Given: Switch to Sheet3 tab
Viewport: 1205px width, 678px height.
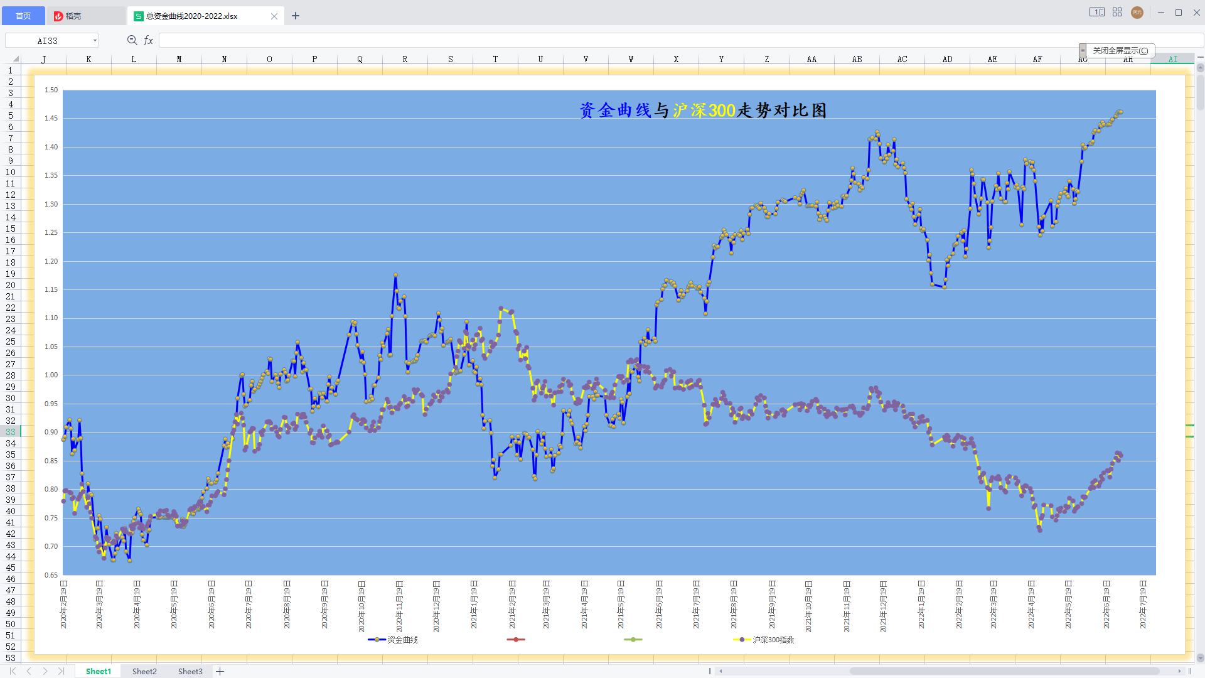Looking at the screenshot, I should [190, 671].
